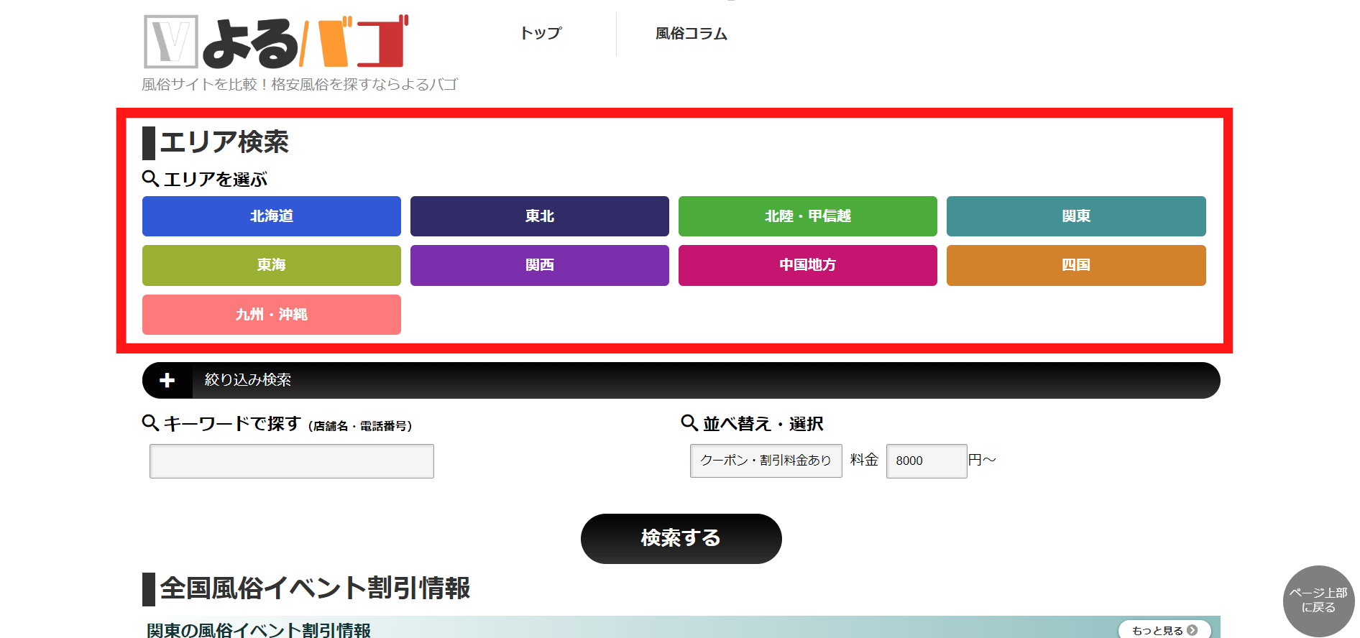Open the 風俗コラム navigation item
Screen dimensions: 1360x638
(691, 34)
